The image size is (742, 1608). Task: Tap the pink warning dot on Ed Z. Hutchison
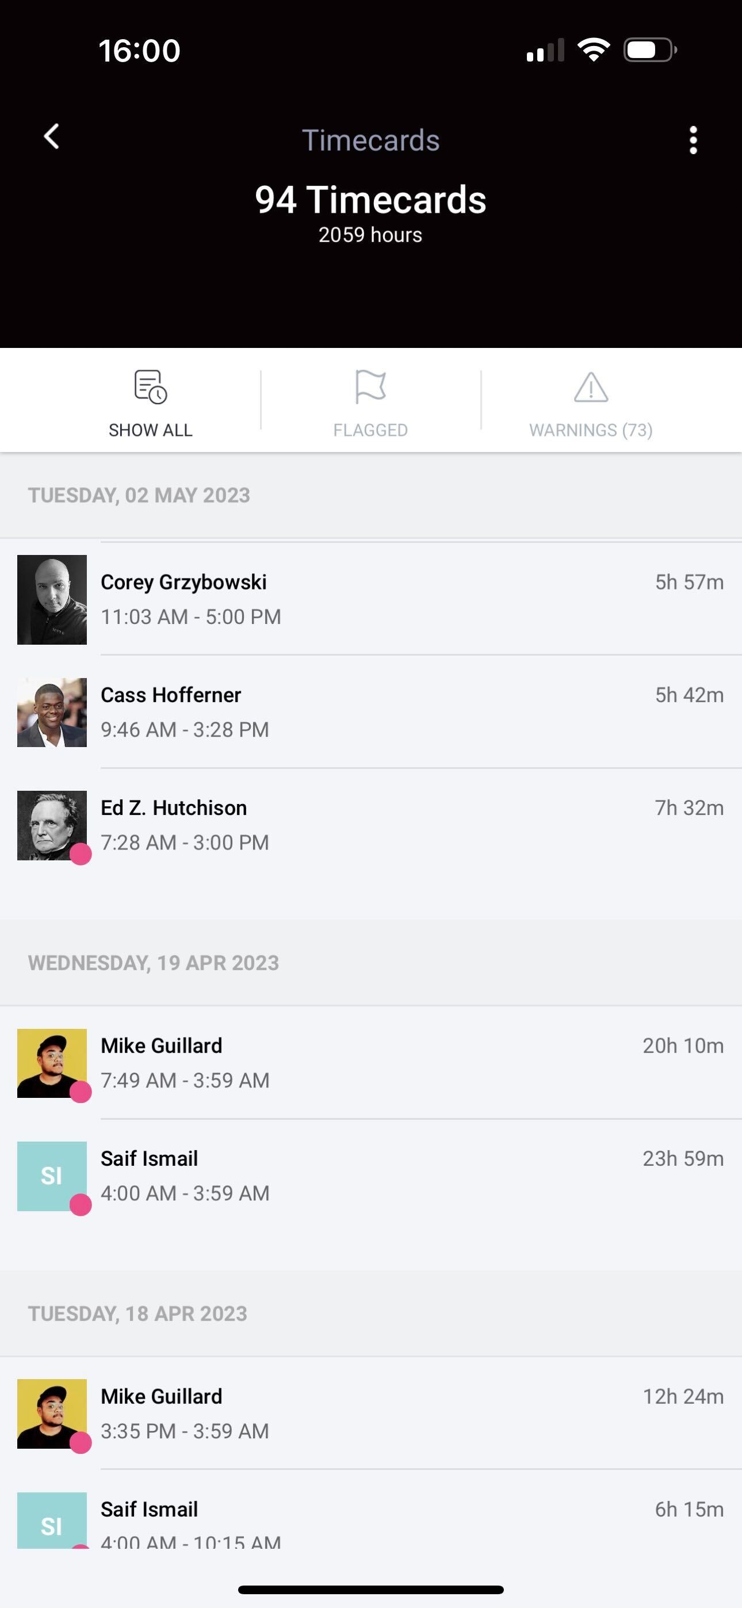point(81,854)
